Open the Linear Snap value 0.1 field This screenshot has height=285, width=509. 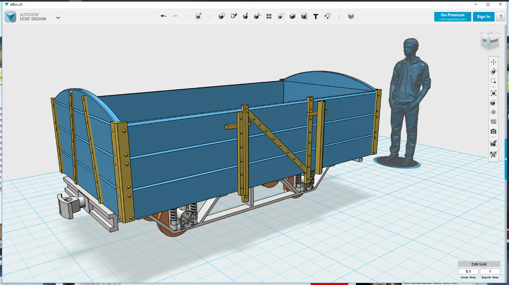tap(468, 271)
